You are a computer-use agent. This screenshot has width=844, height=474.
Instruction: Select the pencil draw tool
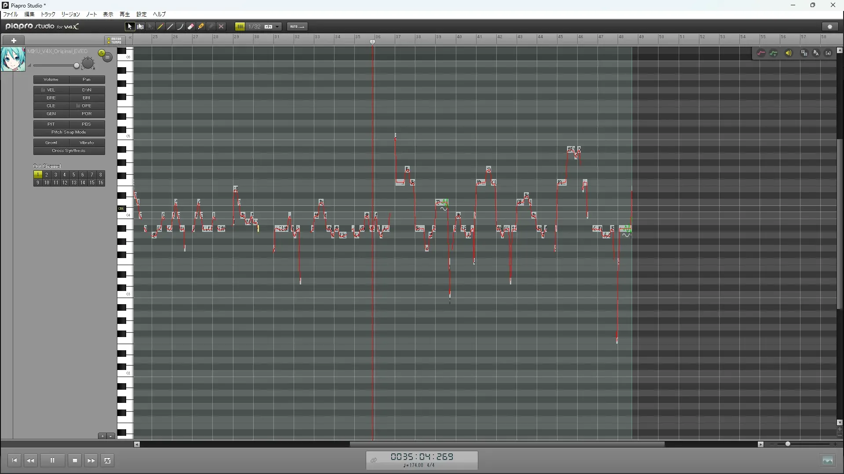(x=160, y=27)
